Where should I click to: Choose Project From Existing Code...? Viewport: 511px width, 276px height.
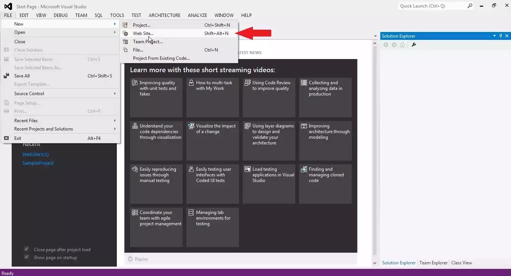click(178, 58)
